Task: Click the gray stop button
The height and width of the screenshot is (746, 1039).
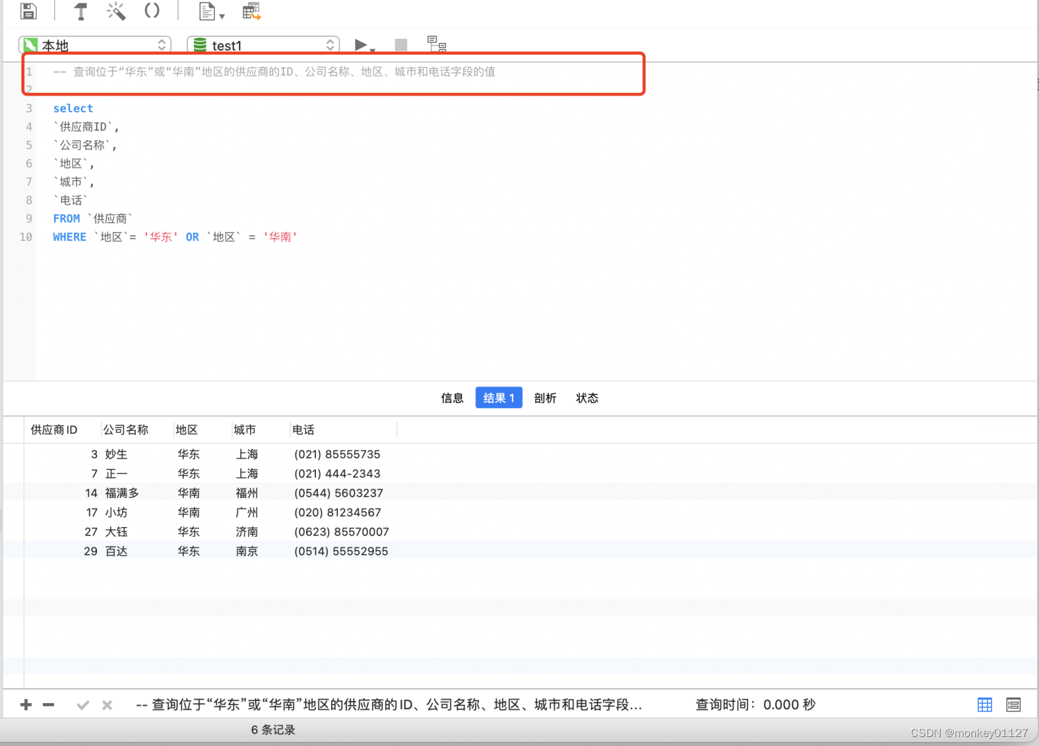Action: tap(401, 45)
